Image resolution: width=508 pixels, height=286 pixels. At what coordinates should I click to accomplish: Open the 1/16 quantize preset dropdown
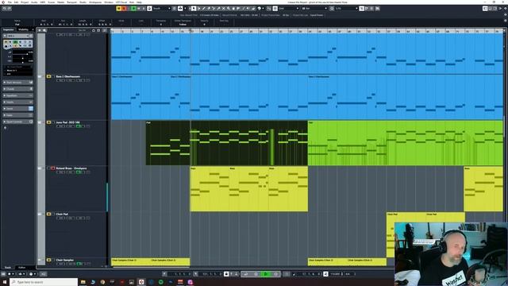tap(347, 8)
